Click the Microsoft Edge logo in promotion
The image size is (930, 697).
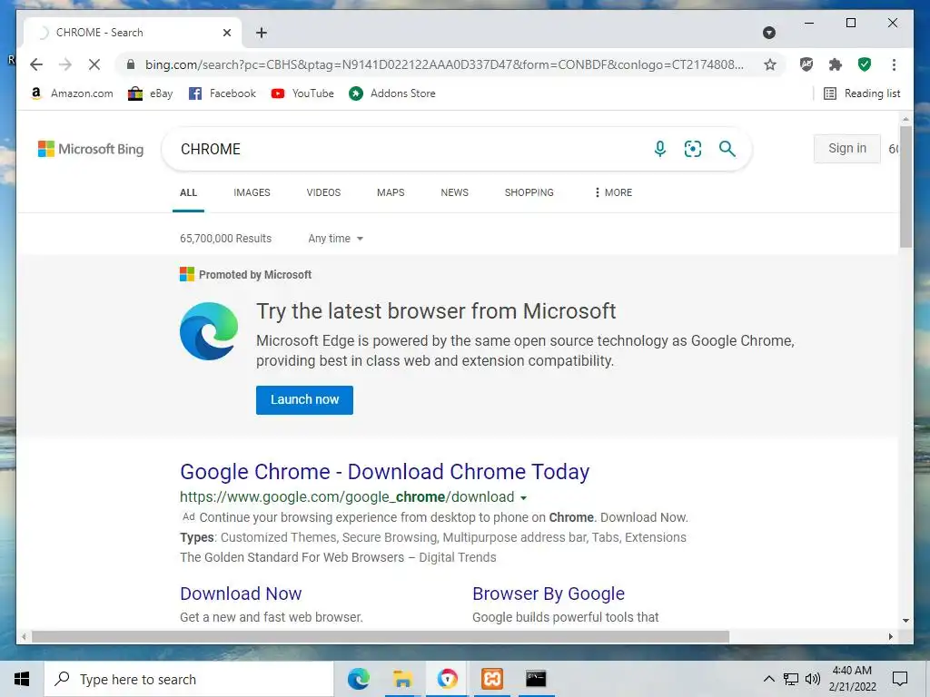pos(209,331)
